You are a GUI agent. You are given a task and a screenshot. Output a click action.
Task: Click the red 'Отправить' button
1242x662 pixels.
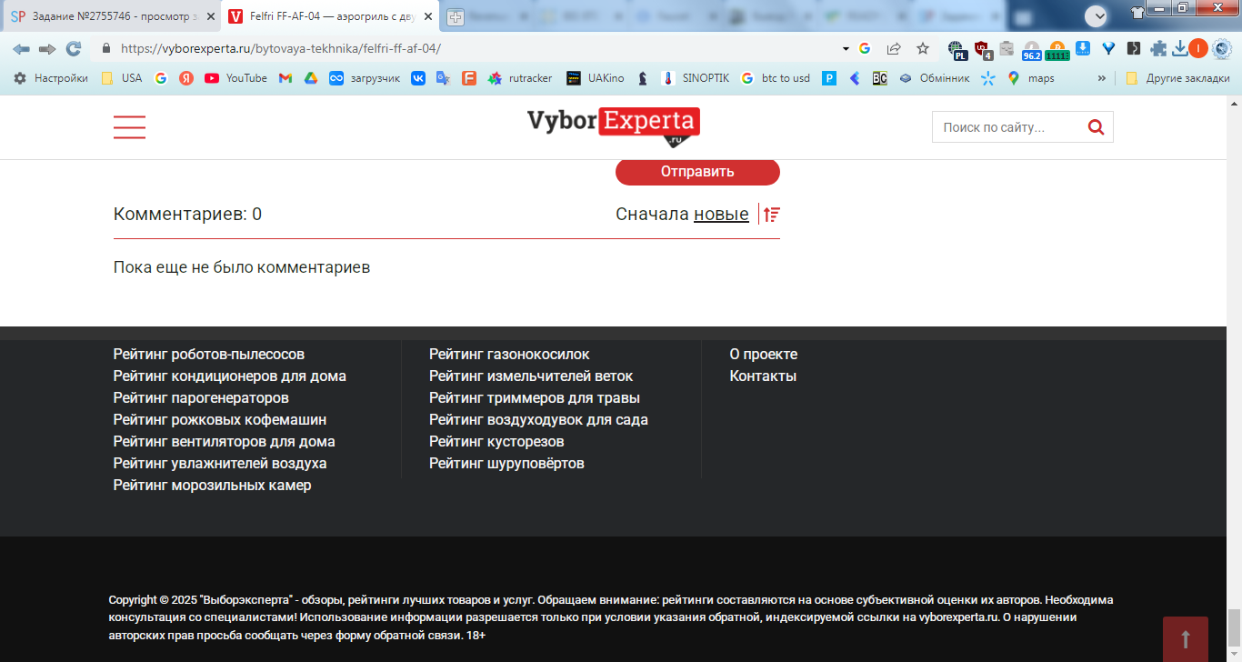click(697, 172)
